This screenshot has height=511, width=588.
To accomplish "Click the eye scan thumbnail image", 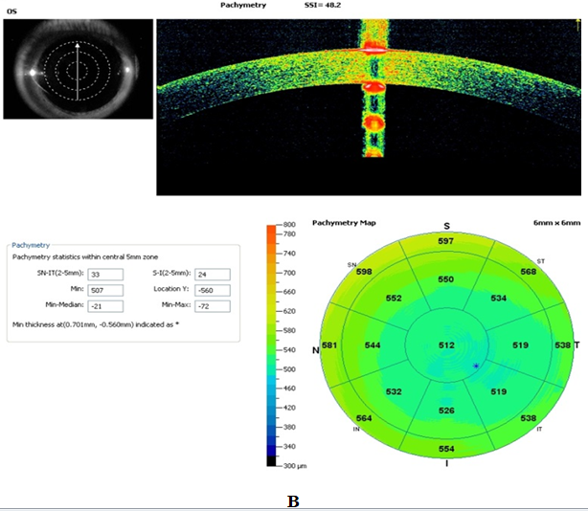I will coord(78,72).
